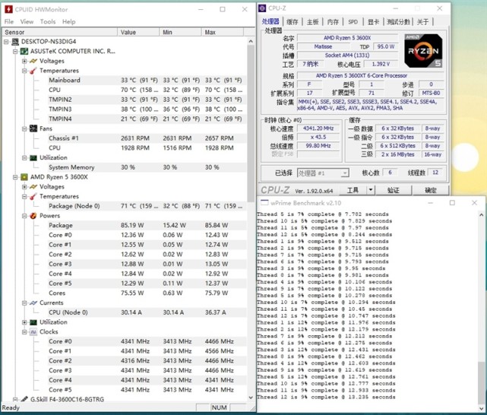Switch to the SPD tab in CPU-Z
Image resolution: width=487 pixels, height=415 pixels.
pyautogui.click(x=353, y=22)
